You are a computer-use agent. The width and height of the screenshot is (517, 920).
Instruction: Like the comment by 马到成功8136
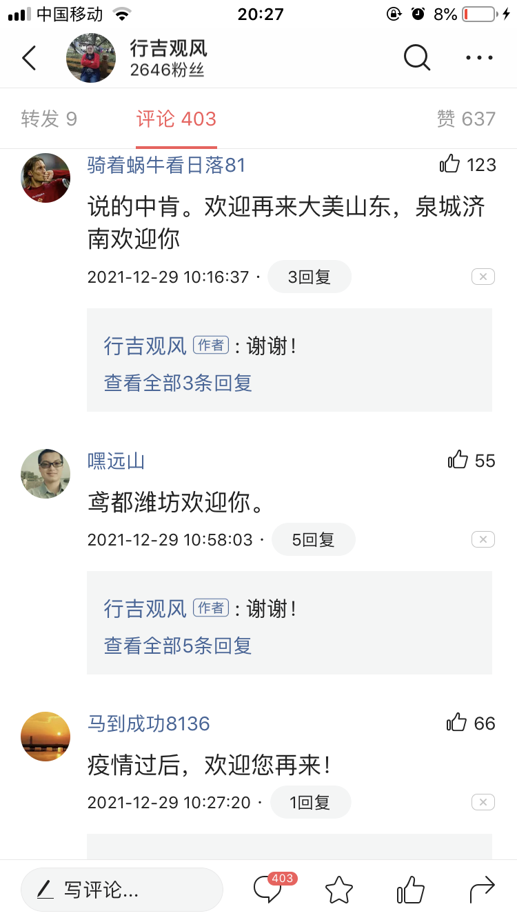pyautogui.click(x=457, y=723)
